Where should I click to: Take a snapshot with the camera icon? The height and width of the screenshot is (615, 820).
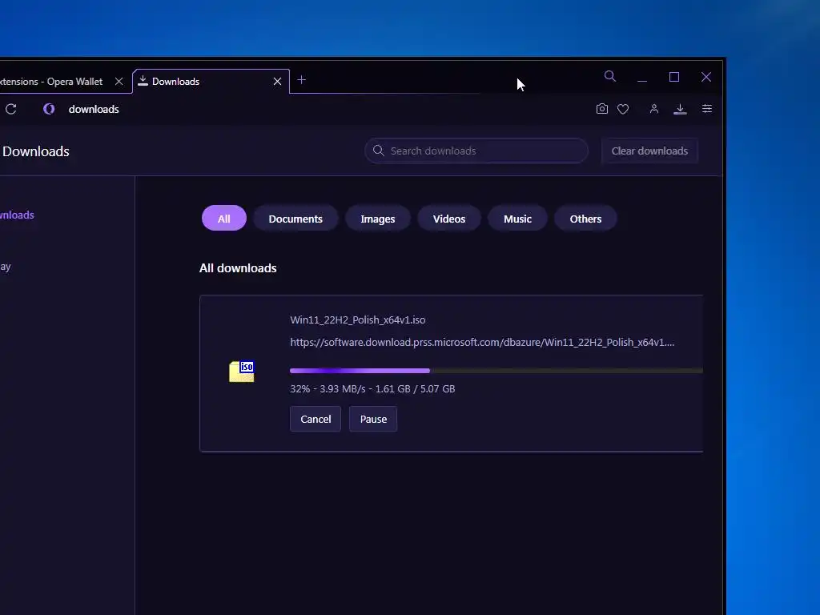pos(602,109)
